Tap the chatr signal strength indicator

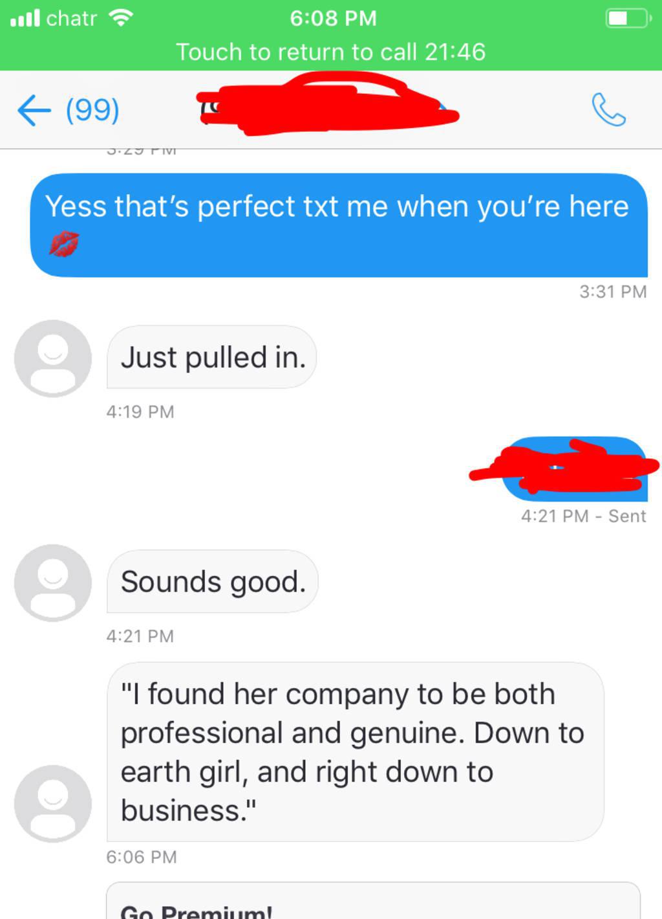click(x=26, y=17)
